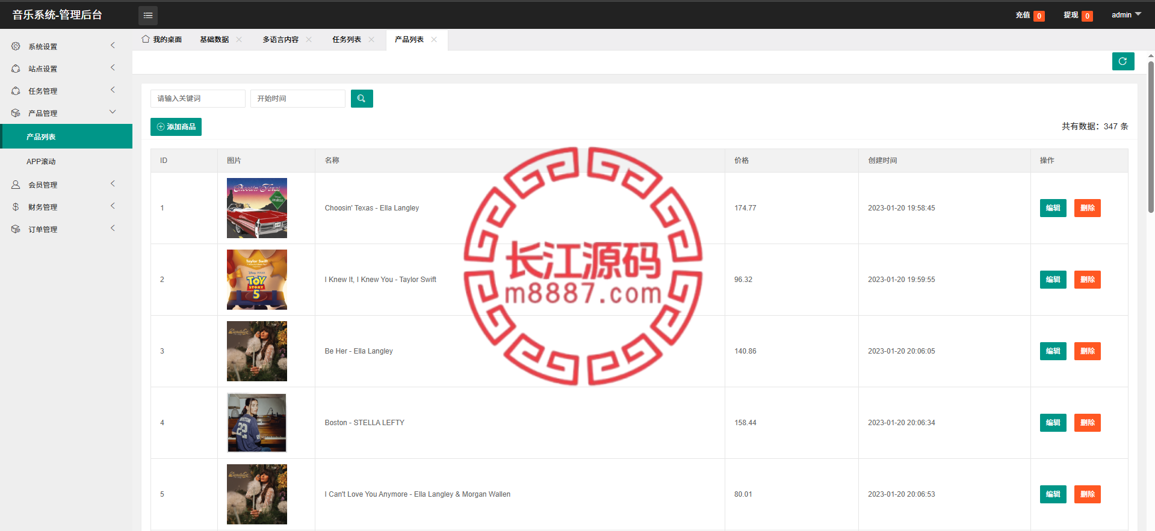Open the Be Her album thumbnail
This screenshot has height=531, width=1155.
click(257, 351)
